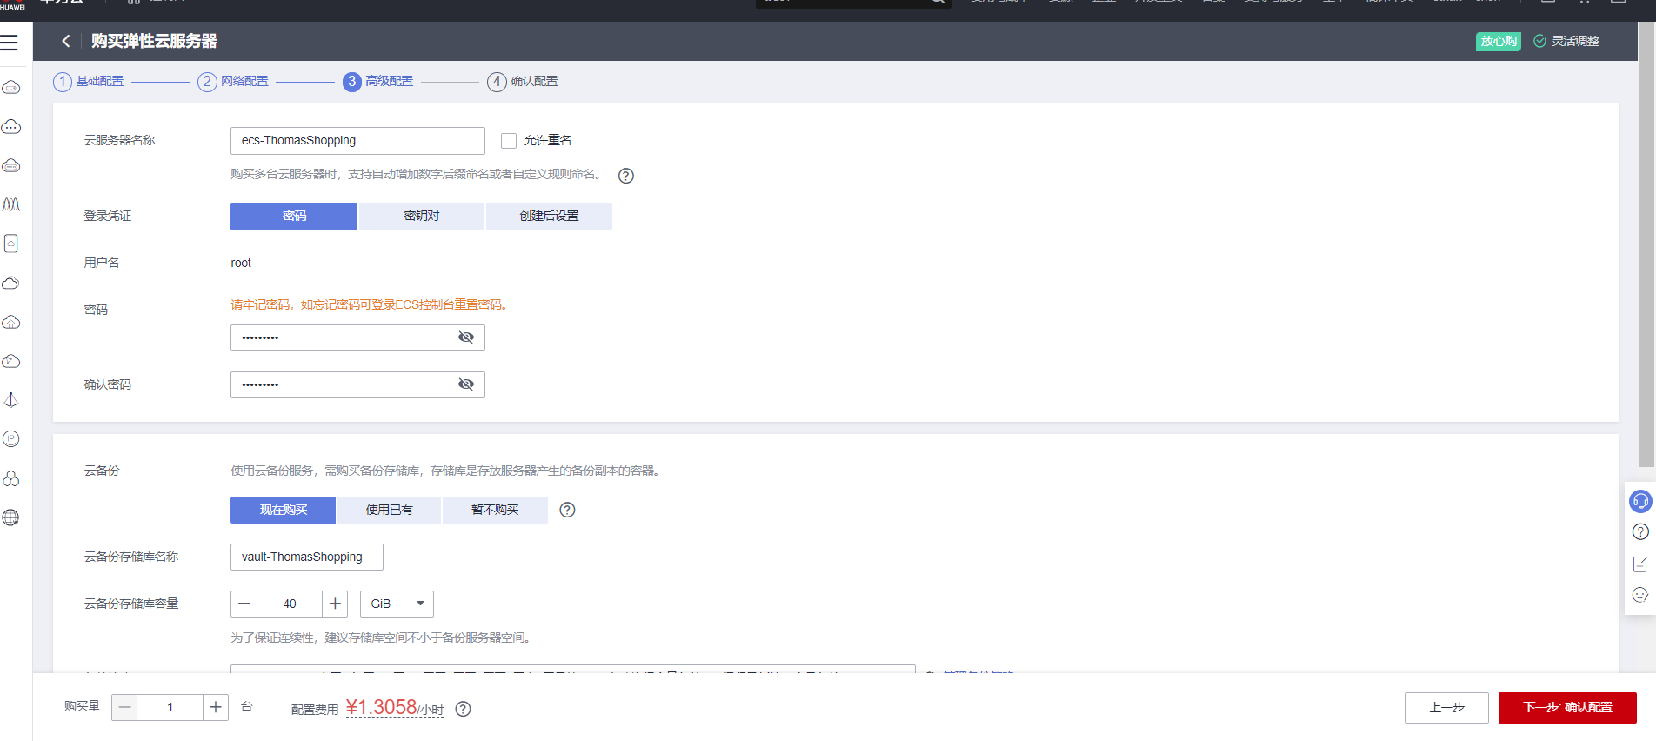
Task: Select 密码 as login credential
Action: 293,217
